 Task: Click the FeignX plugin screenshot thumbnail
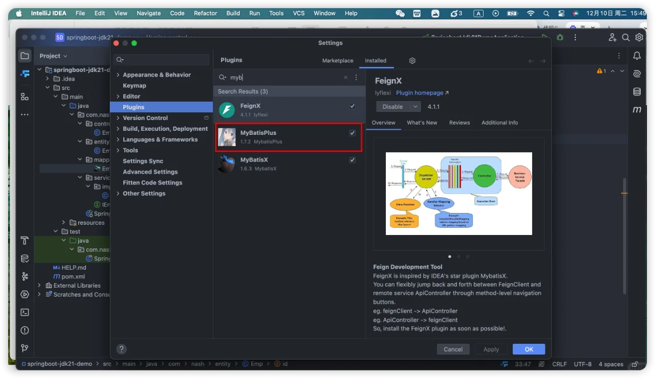pos(459,194)
